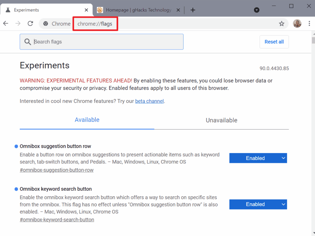
Task: Click the tab search dropdown circle icon
Action: 257,10
